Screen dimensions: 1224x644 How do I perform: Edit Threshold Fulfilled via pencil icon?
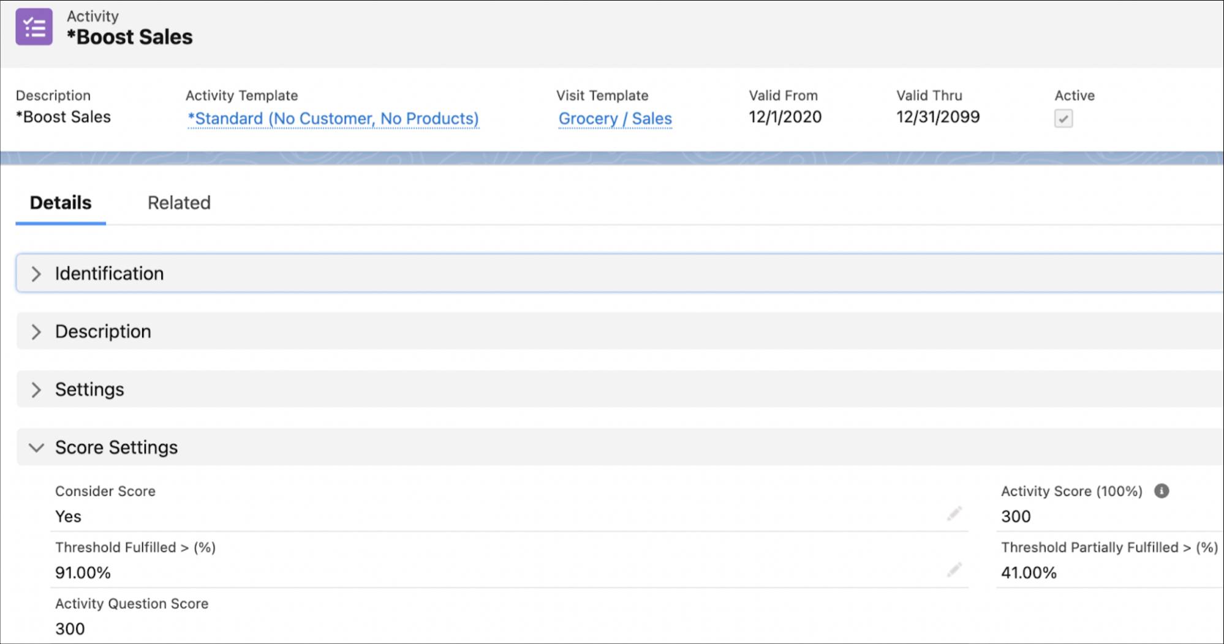click(954, 570)
